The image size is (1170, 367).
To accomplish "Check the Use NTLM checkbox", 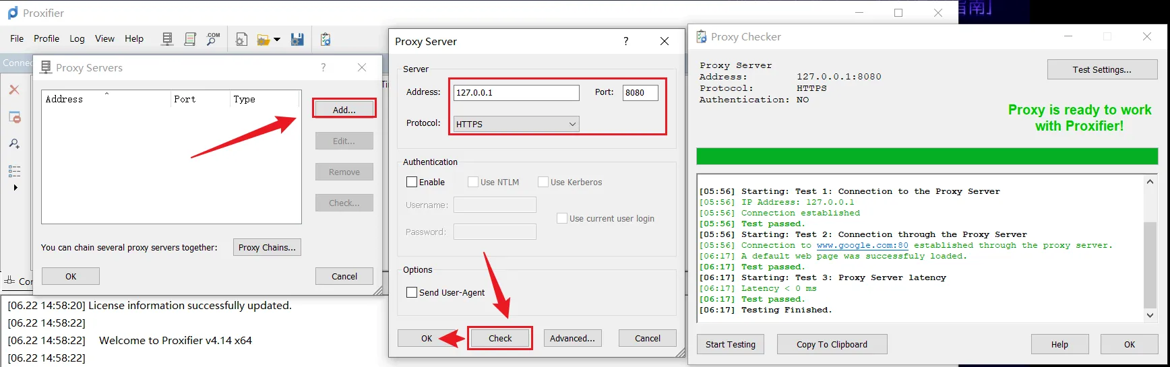I will pos(473,182).
